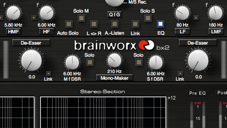The image size is (227, 128).
Task: Toggle Solo switch next to M f DSR
Action: click(90, 62)
